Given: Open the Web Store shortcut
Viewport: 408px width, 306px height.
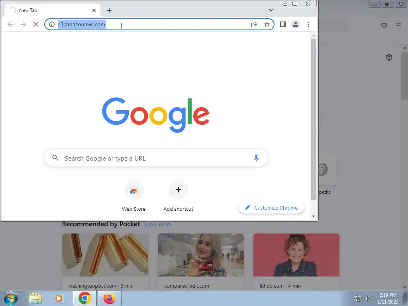Looking at the screenshot, I should click(134, 196).
